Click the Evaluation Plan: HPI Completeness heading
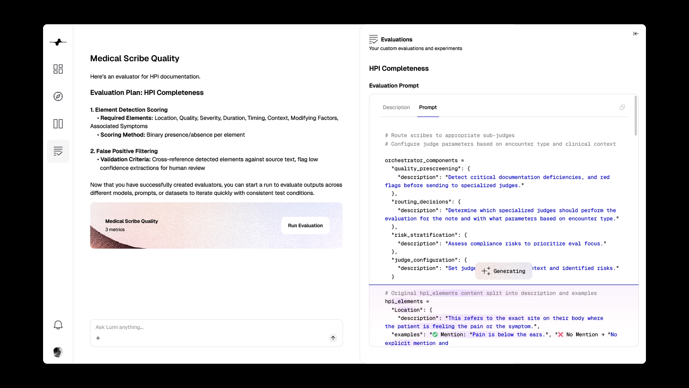This screenshot has width=689, height=388. 147,93
